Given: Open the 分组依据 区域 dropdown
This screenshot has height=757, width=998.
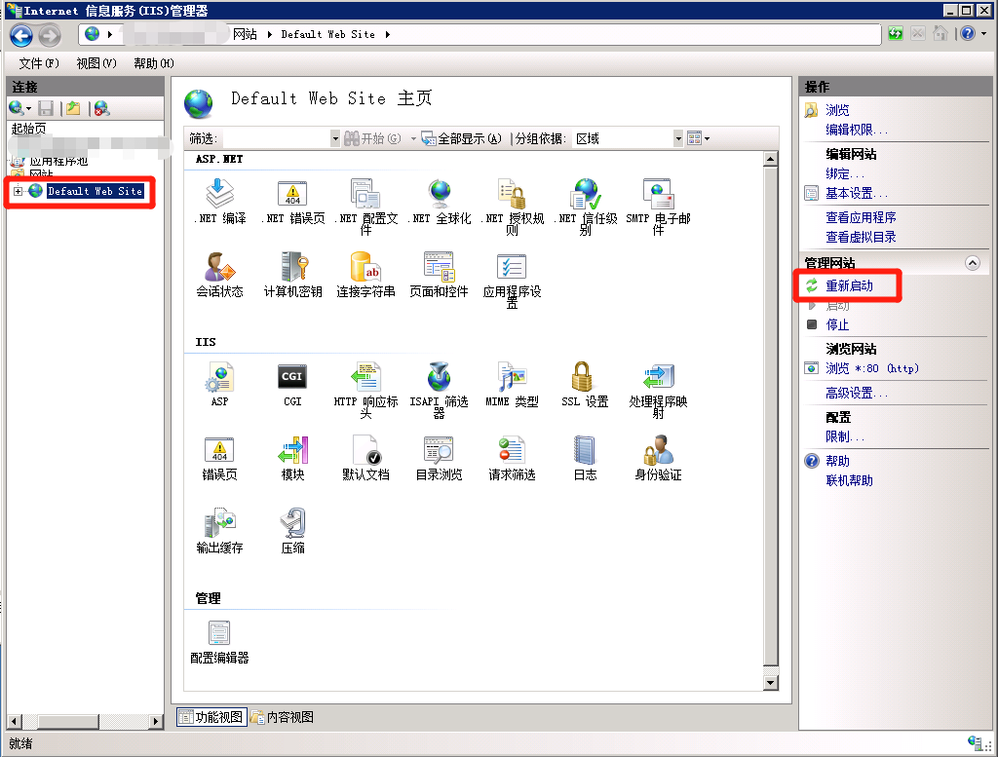Looking at the screenshot, I should click(x=677, y=137).
